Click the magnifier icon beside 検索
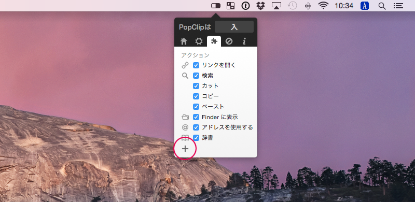The height and width of the screenshot is (202, 415). coord(185,76)
